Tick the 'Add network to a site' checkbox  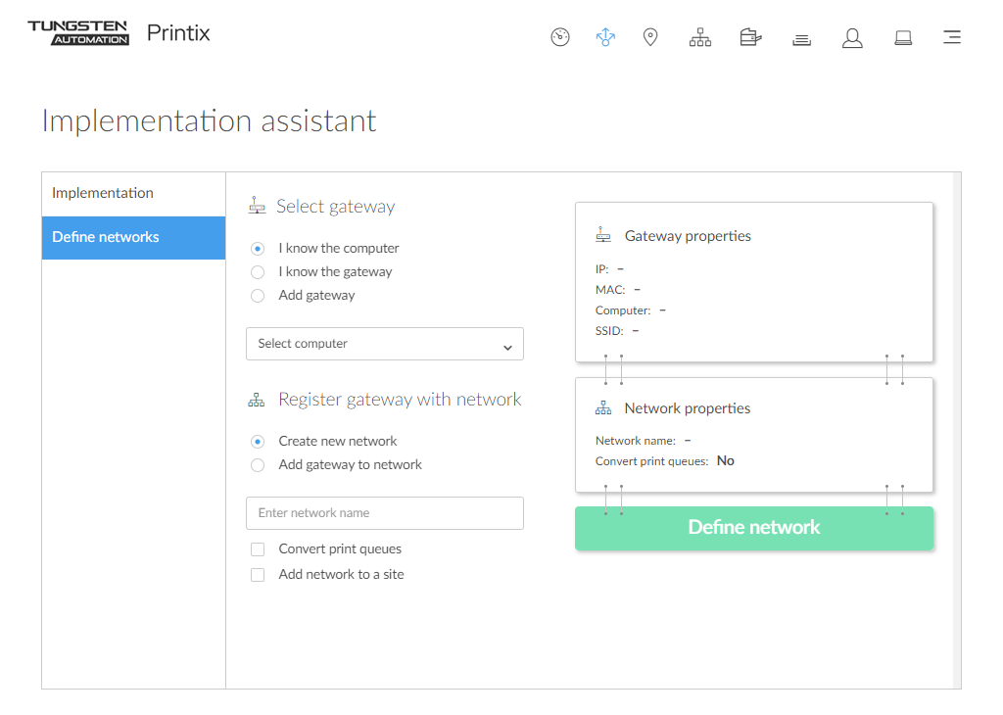tap(258, 575)
